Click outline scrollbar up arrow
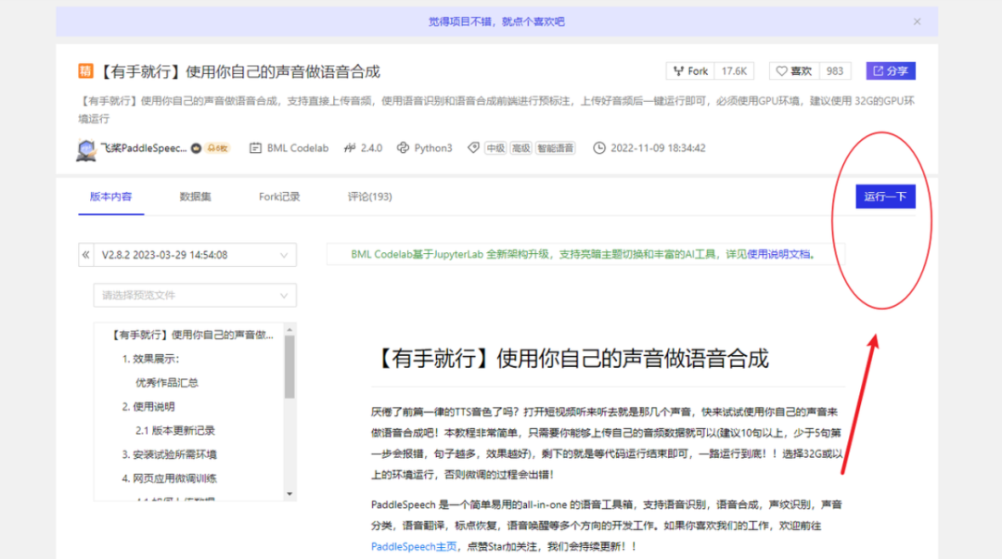This screenshot has width=1002, height=559. click(289, 330)
